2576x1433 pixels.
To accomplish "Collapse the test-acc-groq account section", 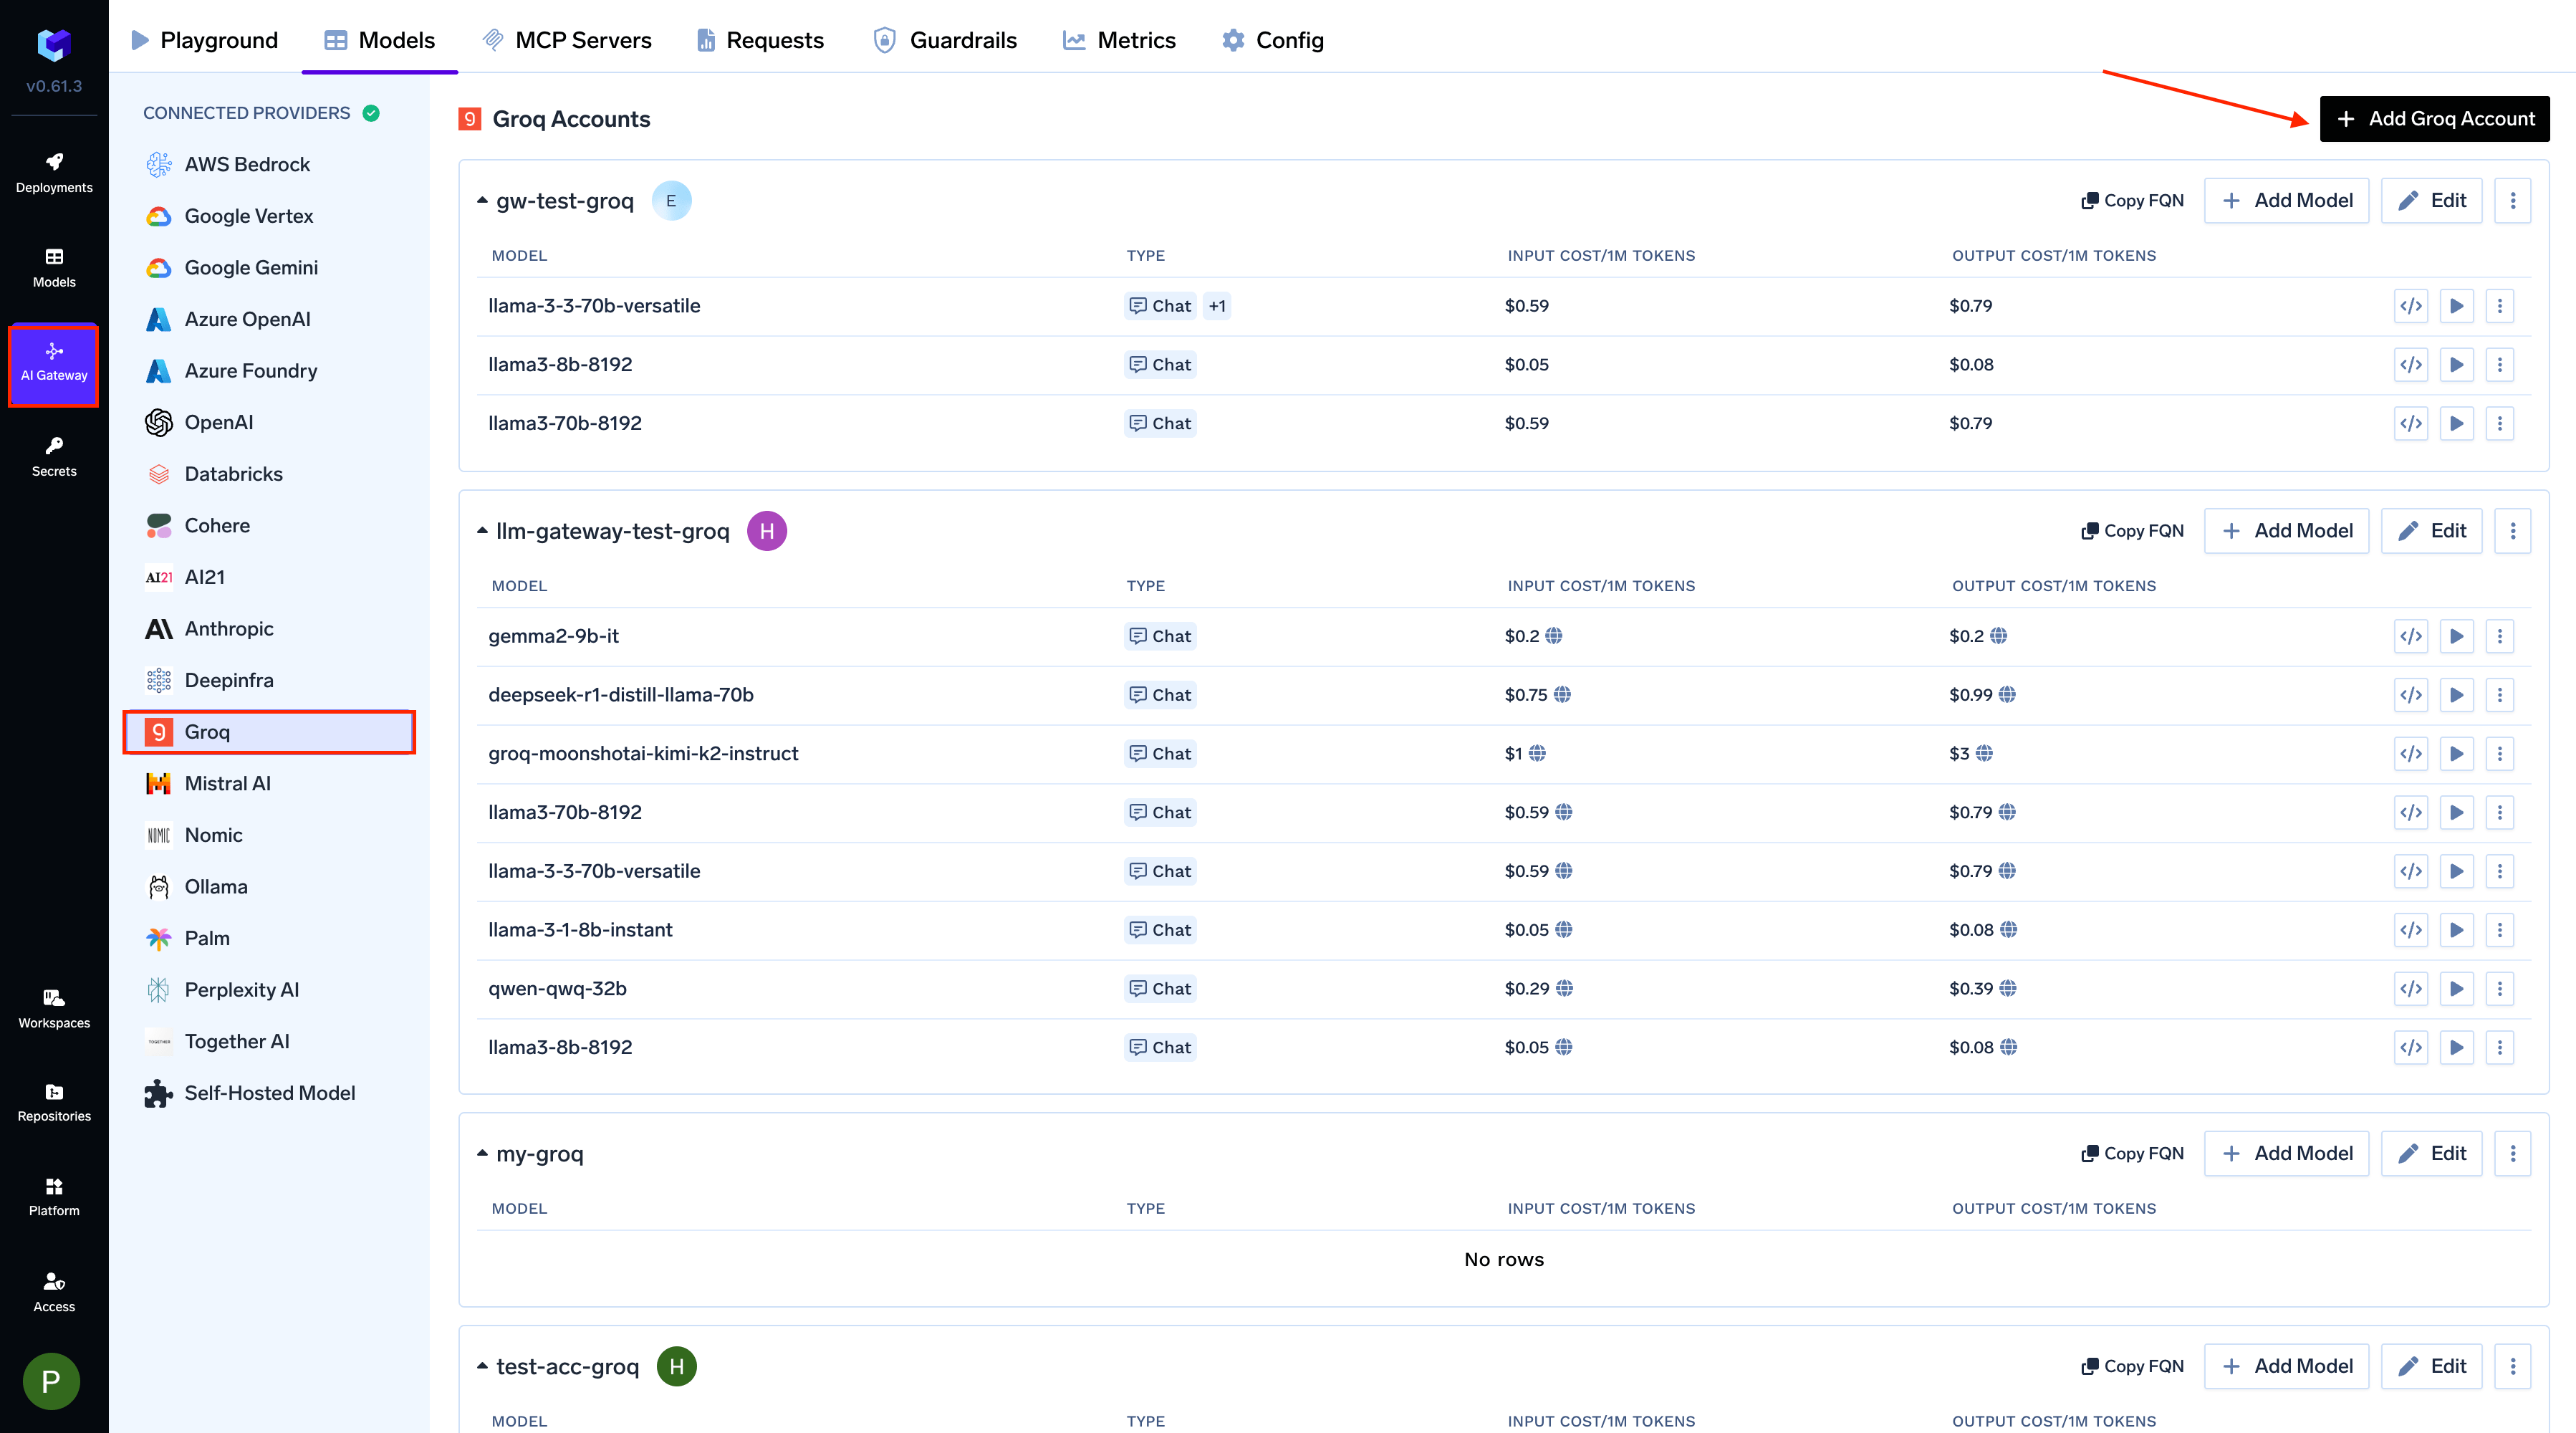I will pos(482,1366).
